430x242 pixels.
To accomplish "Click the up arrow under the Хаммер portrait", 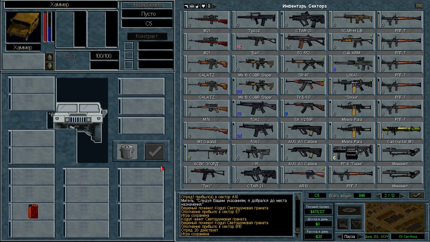I will [x=49, y=57].
